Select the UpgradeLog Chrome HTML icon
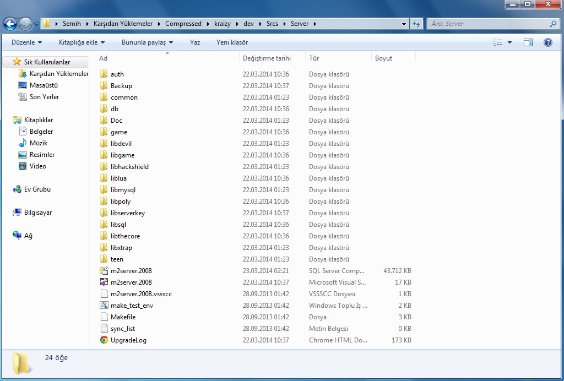Viewport: 564px width, 381px height. click(104, 340)
